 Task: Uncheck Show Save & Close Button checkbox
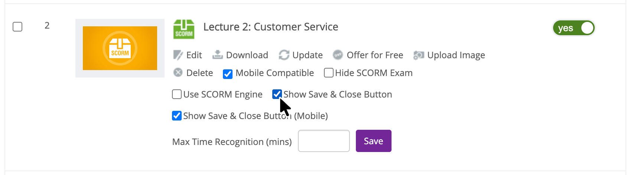(x=277, y=94)
